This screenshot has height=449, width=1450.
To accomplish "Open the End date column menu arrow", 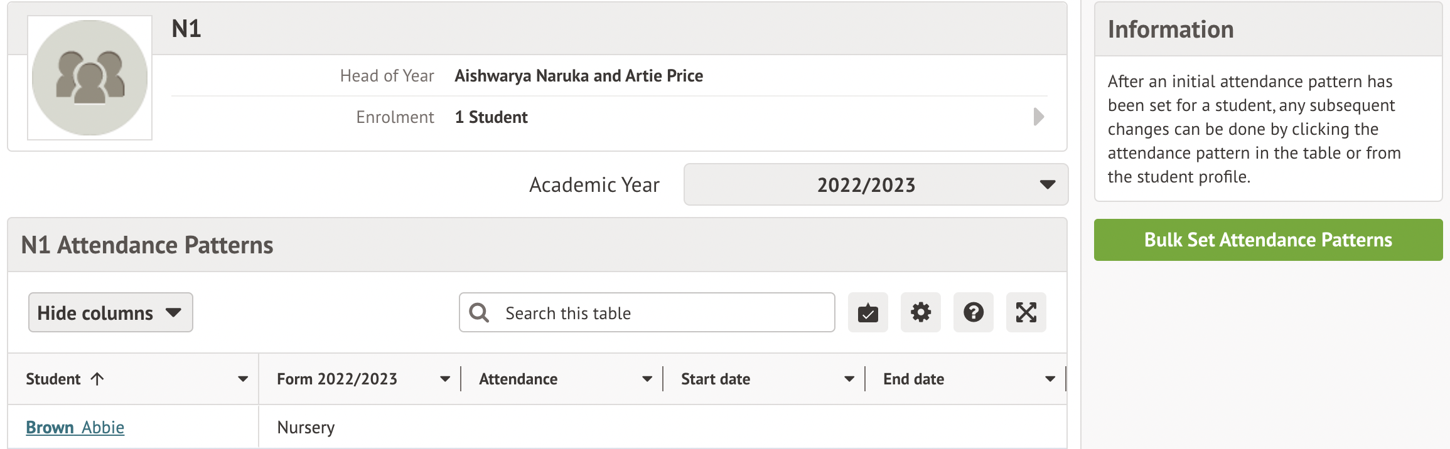I will pyautogui.click(x=1050, y=379).
